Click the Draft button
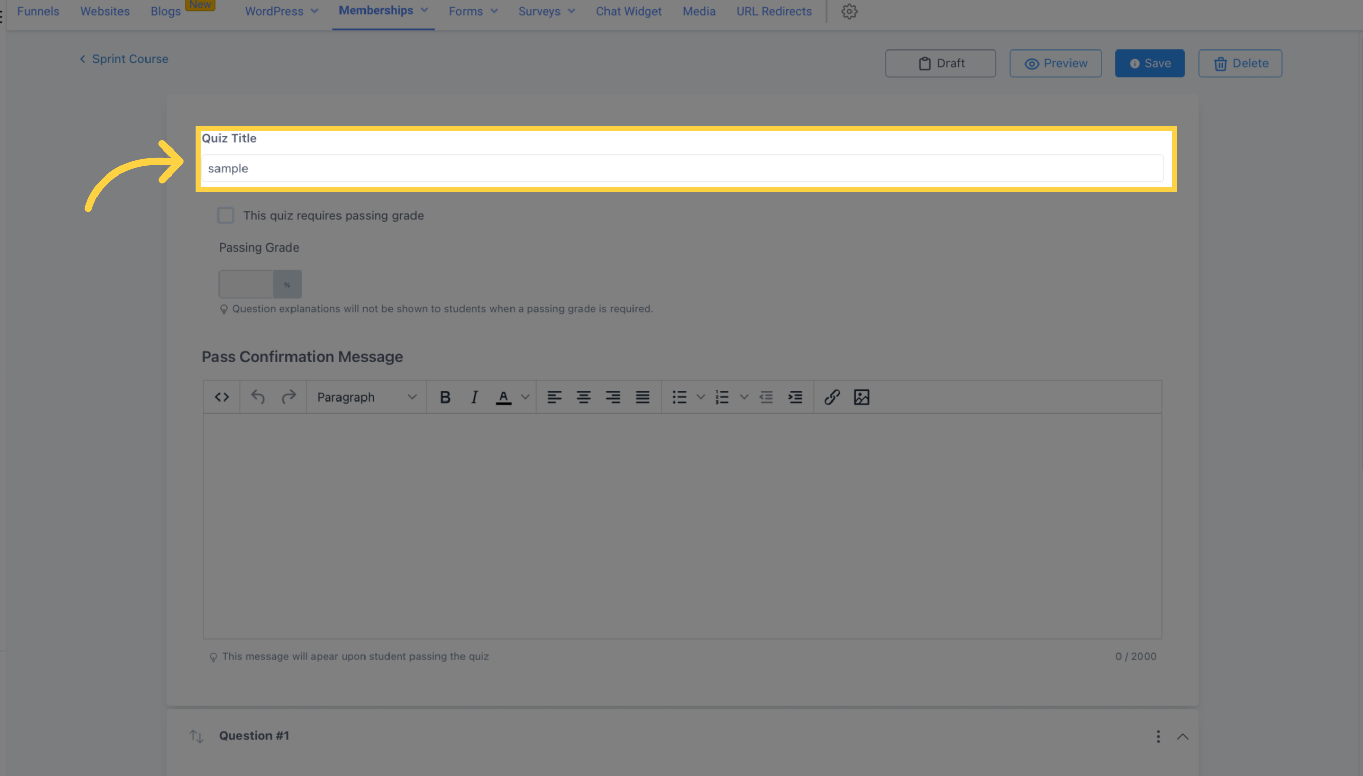This screenshot has height=776, width=1363. 941,63
